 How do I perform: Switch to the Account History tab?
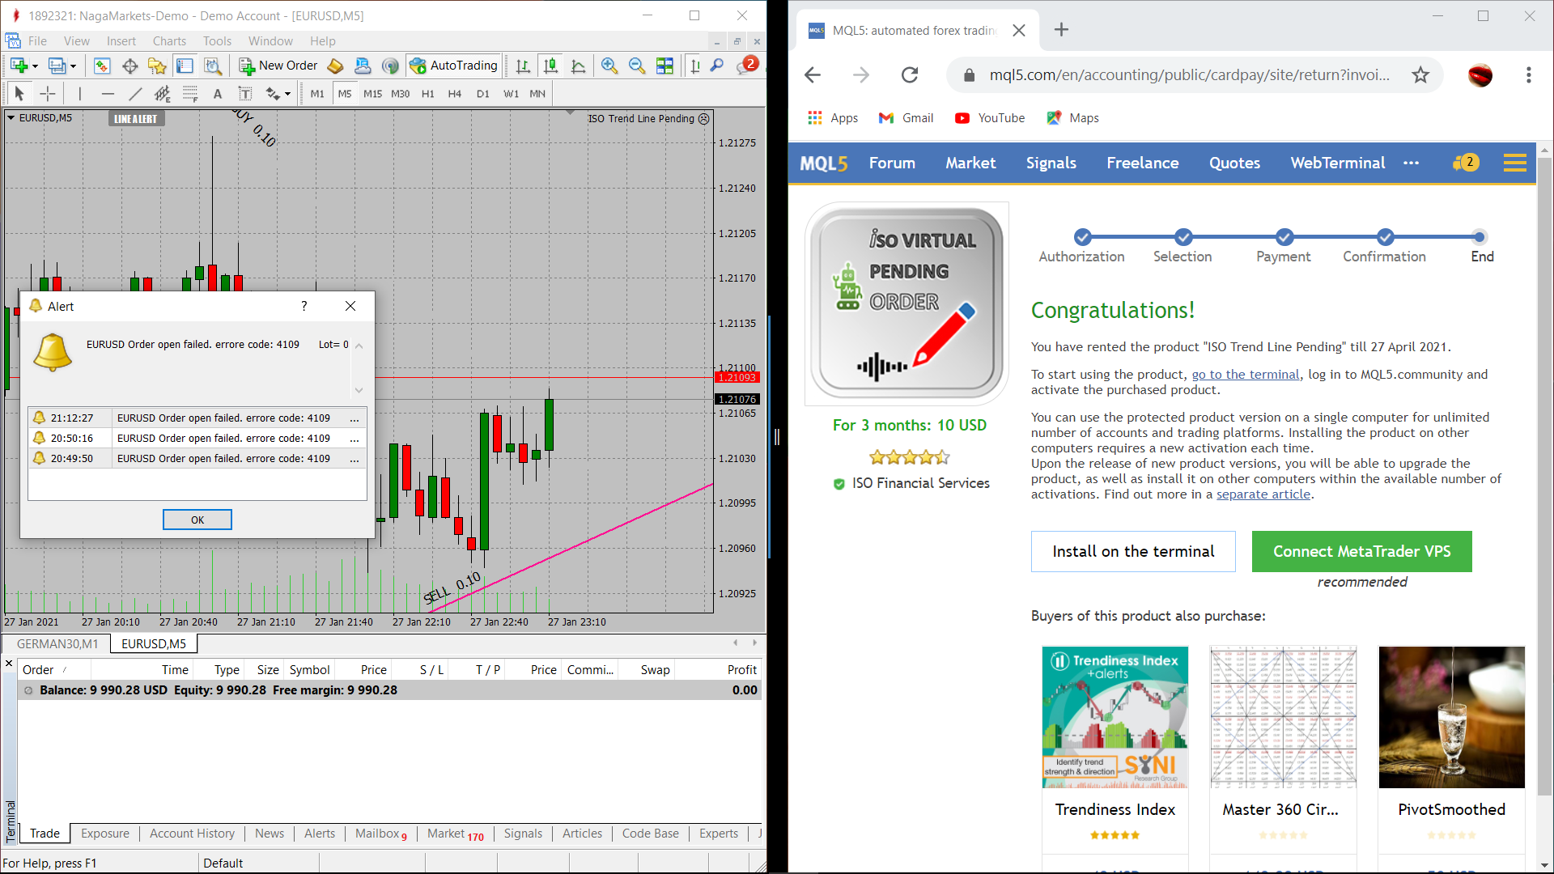click(192, 834)
